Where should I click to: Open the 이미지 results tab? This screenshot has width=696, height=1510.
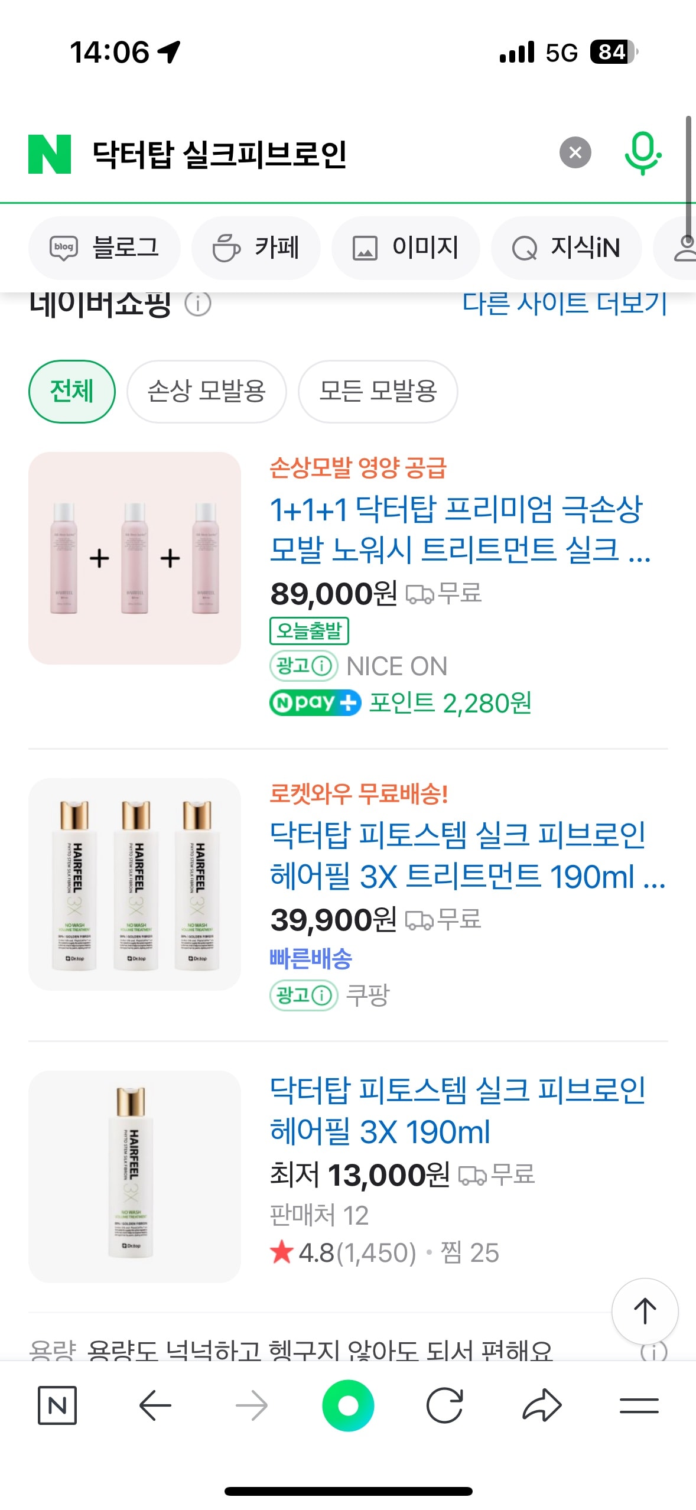[x=405, y=248]
